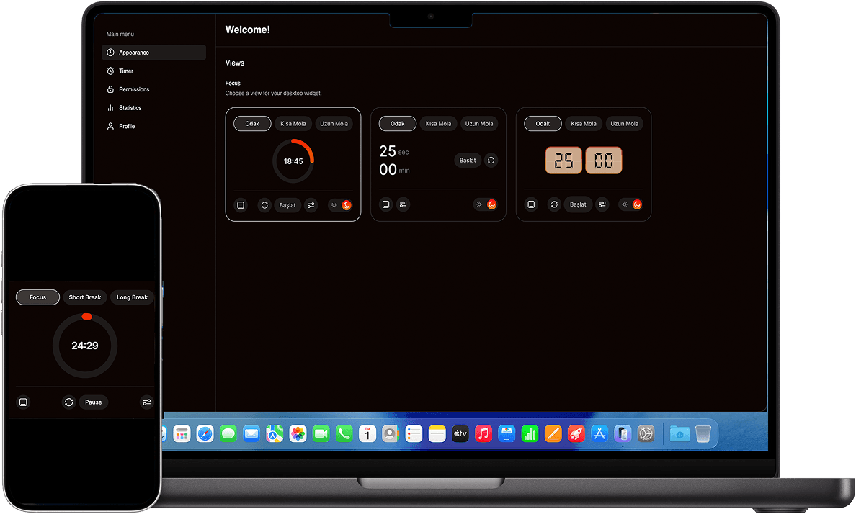The width and height of the screenshot is (856, 514).
Task: Open Numbers from the dock
Action: coord(530,434)
